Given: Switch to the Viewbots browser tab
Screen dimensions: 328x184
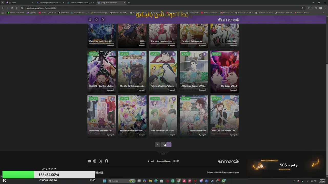Looking at the screenshot, I should click(x=50, y=3).
